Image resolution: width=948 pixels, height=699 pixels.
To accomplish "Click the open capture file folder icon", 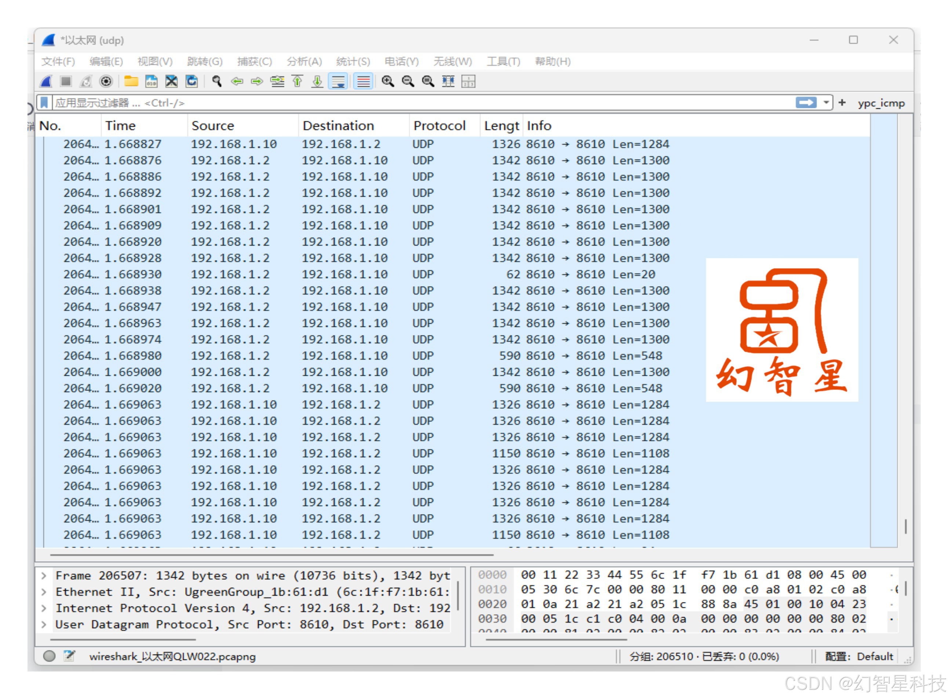I will [131, 81].
